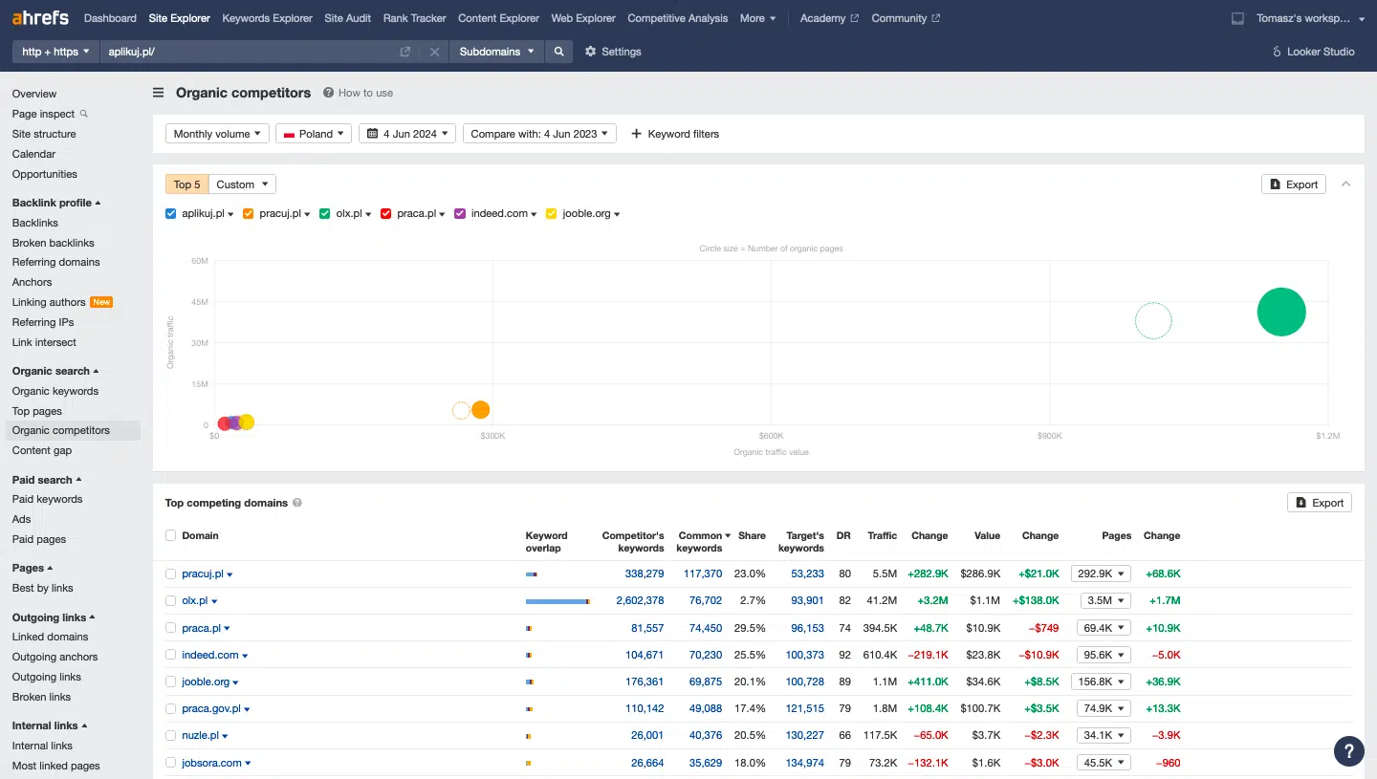This screenshot has width=1377, height=779.
Task: Open the Academy external link
Action: click(829, 18)
